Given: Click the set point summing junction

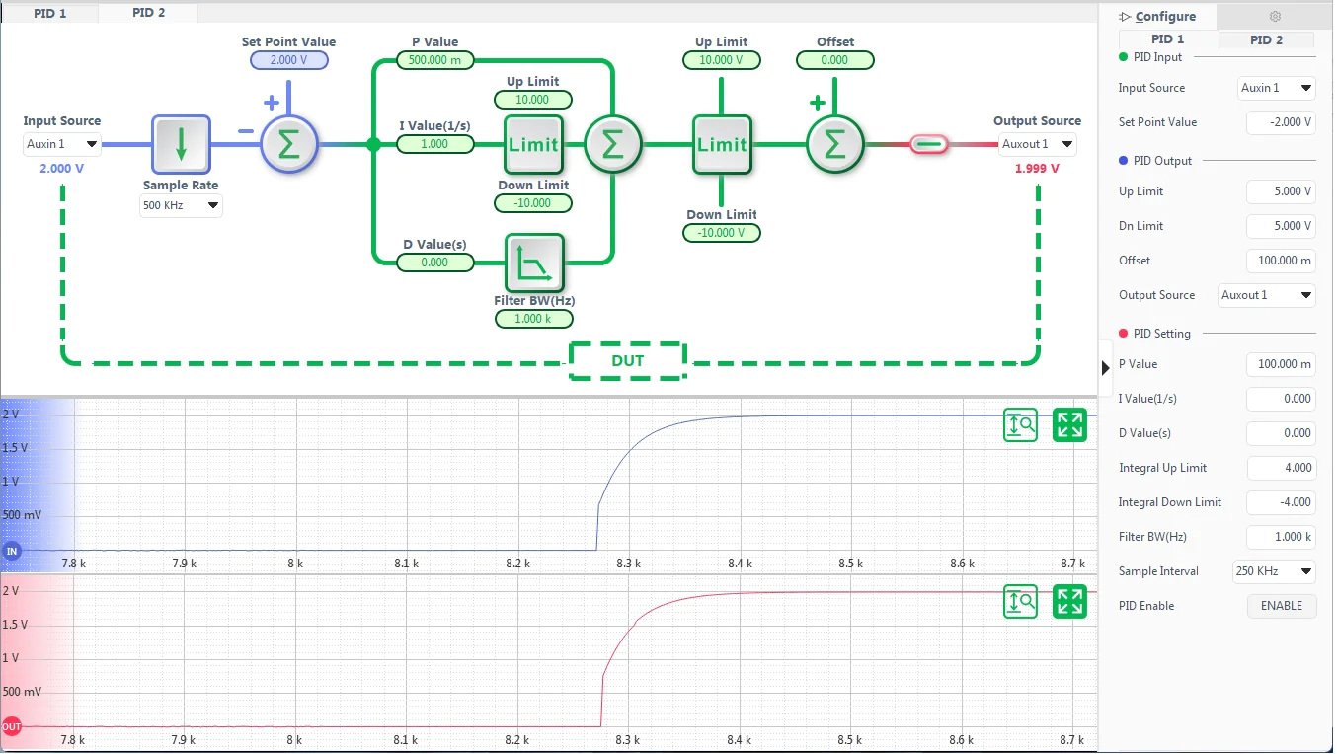Looking at the screenshot, I should click(x=288, y=144).
